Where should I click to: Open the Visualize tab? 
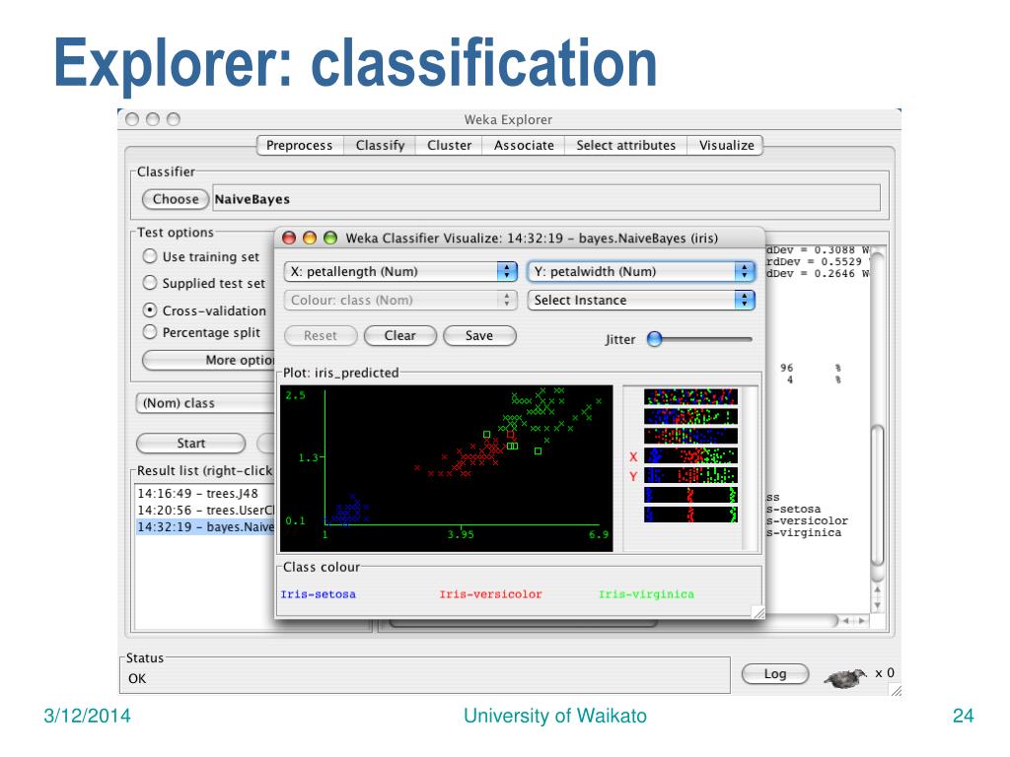(726, 146)
